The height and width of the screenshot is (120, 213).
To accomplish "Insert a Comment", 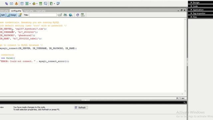I will pos(45,4).
